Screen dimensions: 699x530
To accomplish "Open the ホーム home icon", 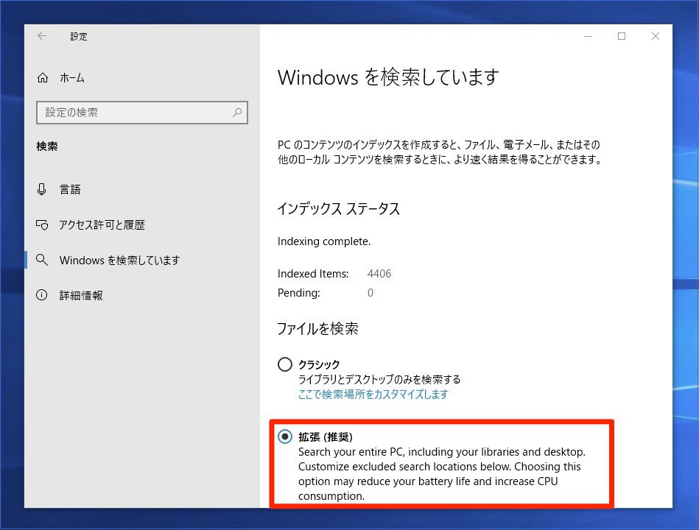I will pyautogui.click(x=43, y=78).
